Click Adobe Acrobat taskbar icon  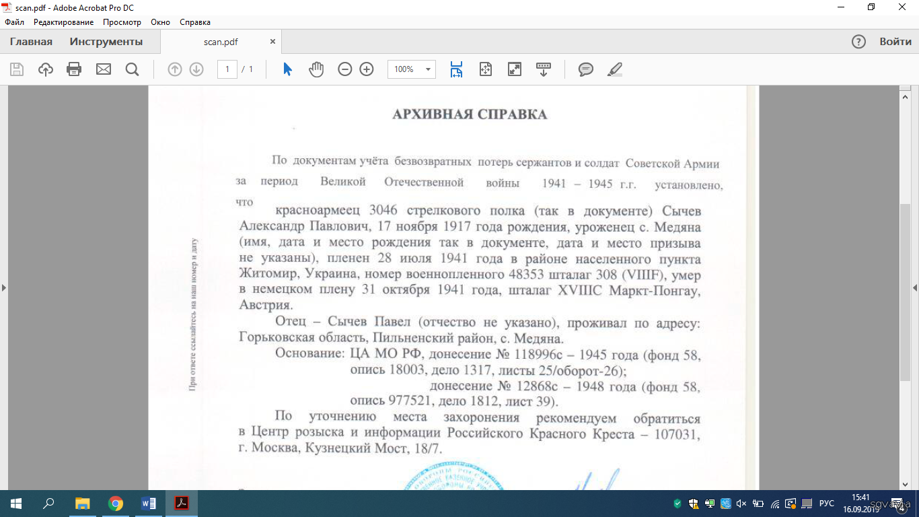[182, 504]
